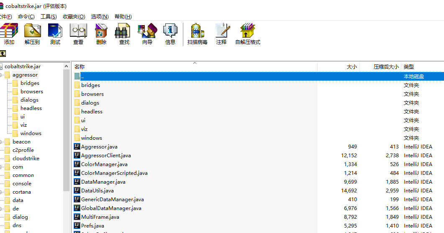Select c2profile folder in left tree

tap(23, 150)
